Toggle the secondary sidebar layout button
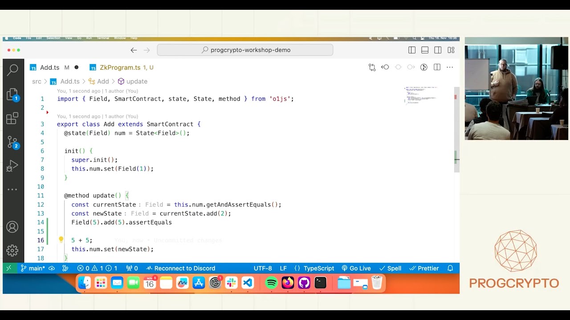 438,50
